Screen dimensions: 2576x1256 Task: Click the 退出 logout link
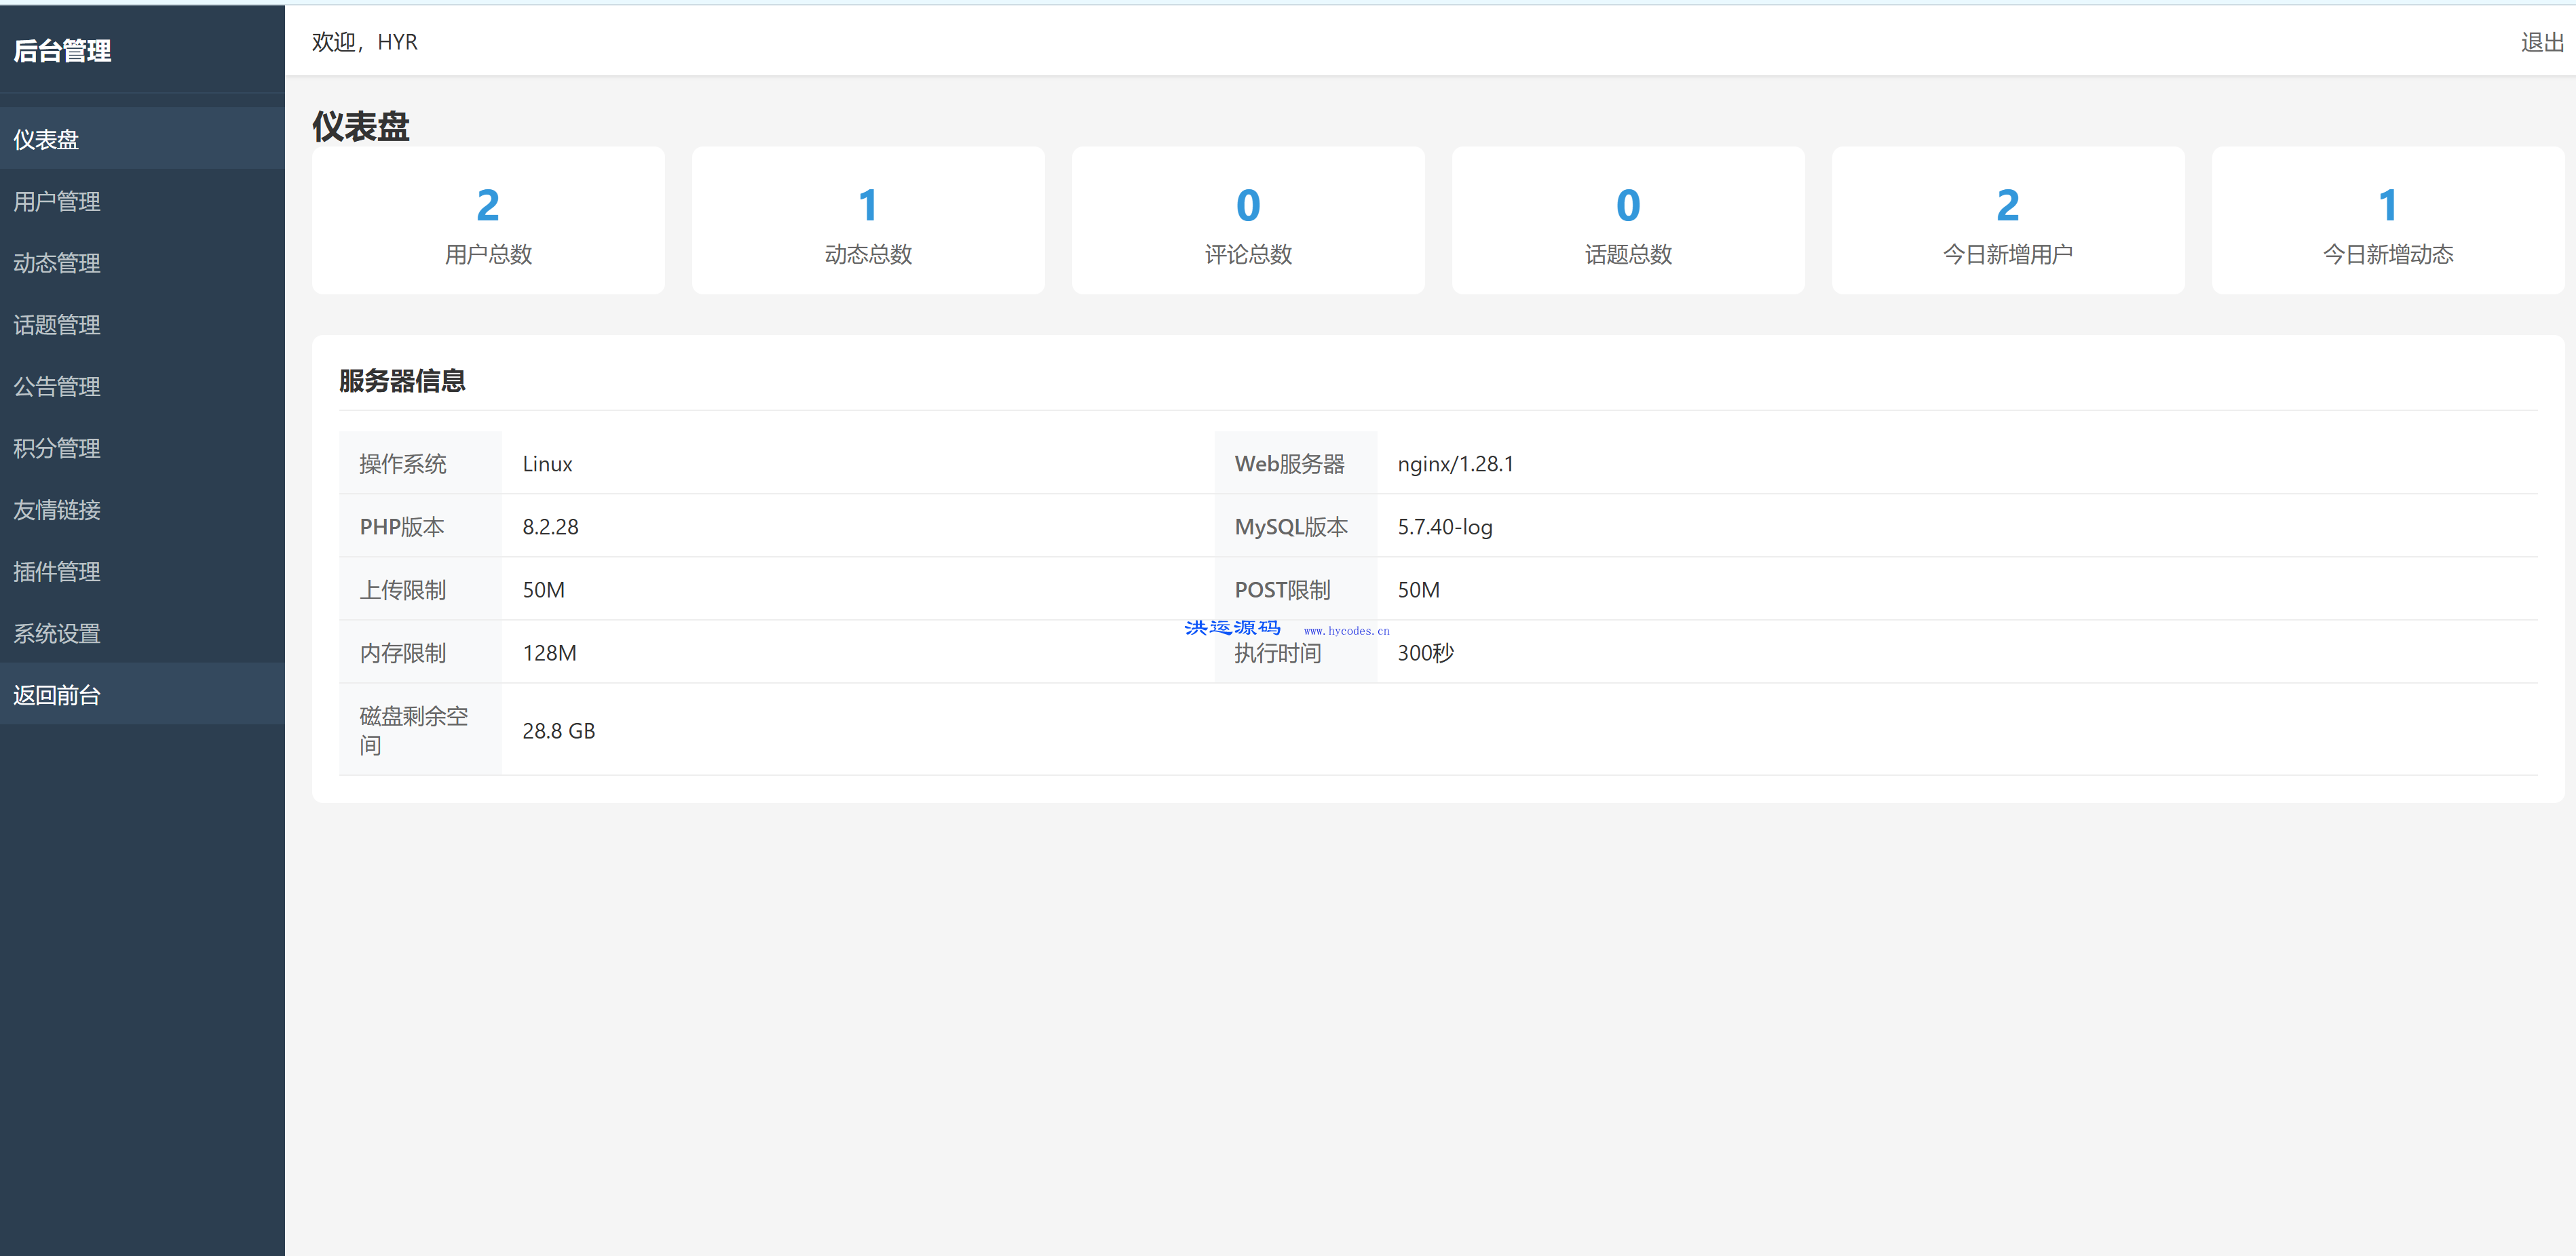2541,42
